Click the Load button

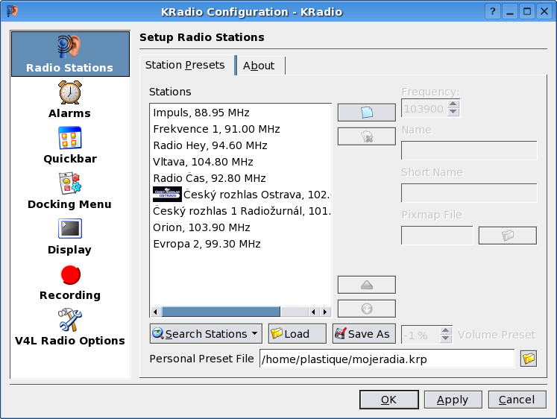[298, 334]
